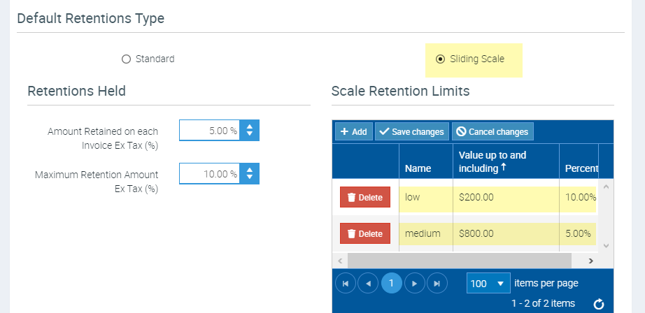The image size is (645, 313).
Task: Cancel changes in retention grid
Action: click(x=492, y=131)
